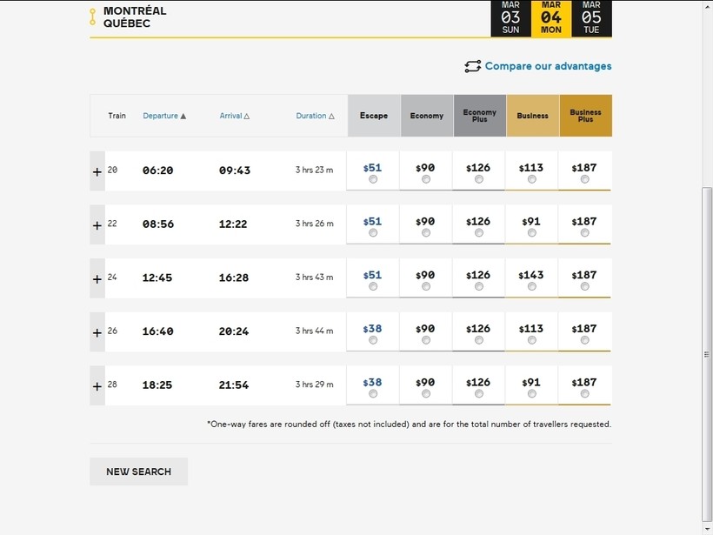713x535 pixels.
Task: Click the Arrival sort triangle icon
Action: (247, 116)
